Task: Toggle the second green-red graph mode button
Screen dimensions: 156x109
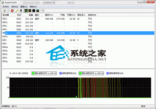Action: point(30,11)
